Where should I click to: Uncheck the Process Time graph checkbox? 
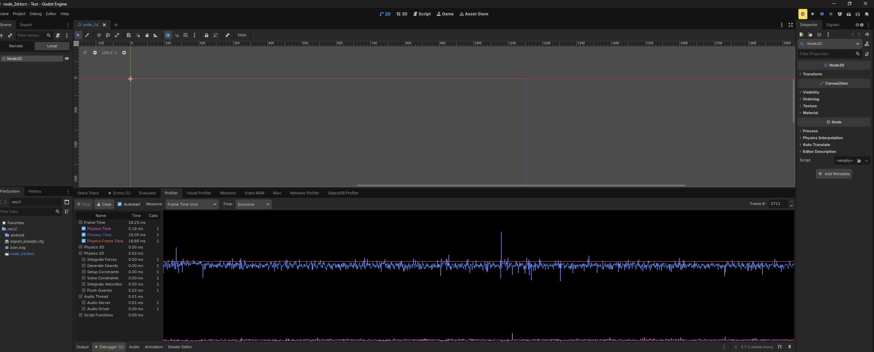coord(83,235)
